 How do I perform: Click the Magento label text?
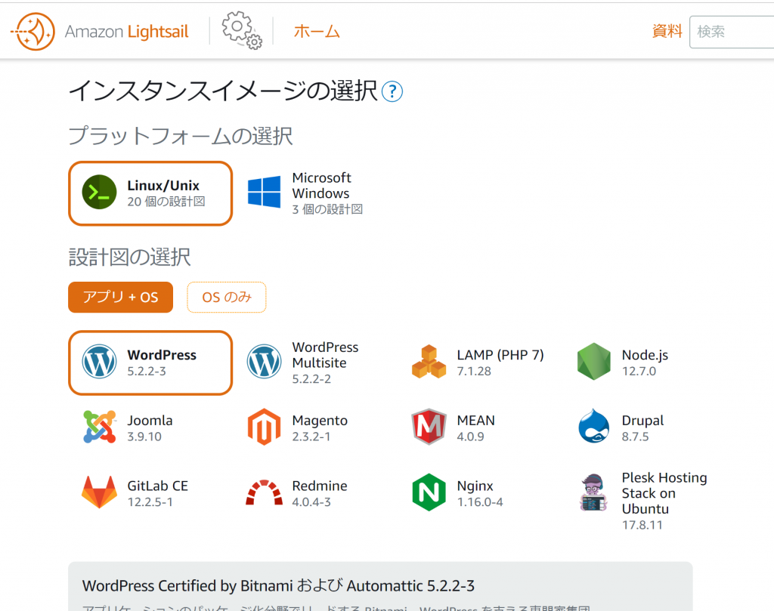pyautogui.click(x=320, y=421)
